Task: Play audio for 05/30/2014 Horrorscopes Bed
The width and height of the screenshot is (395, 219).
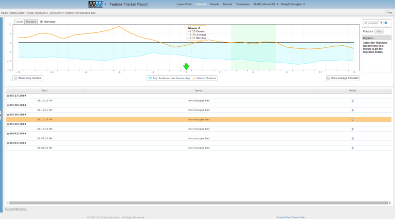Action: [353, 129]
